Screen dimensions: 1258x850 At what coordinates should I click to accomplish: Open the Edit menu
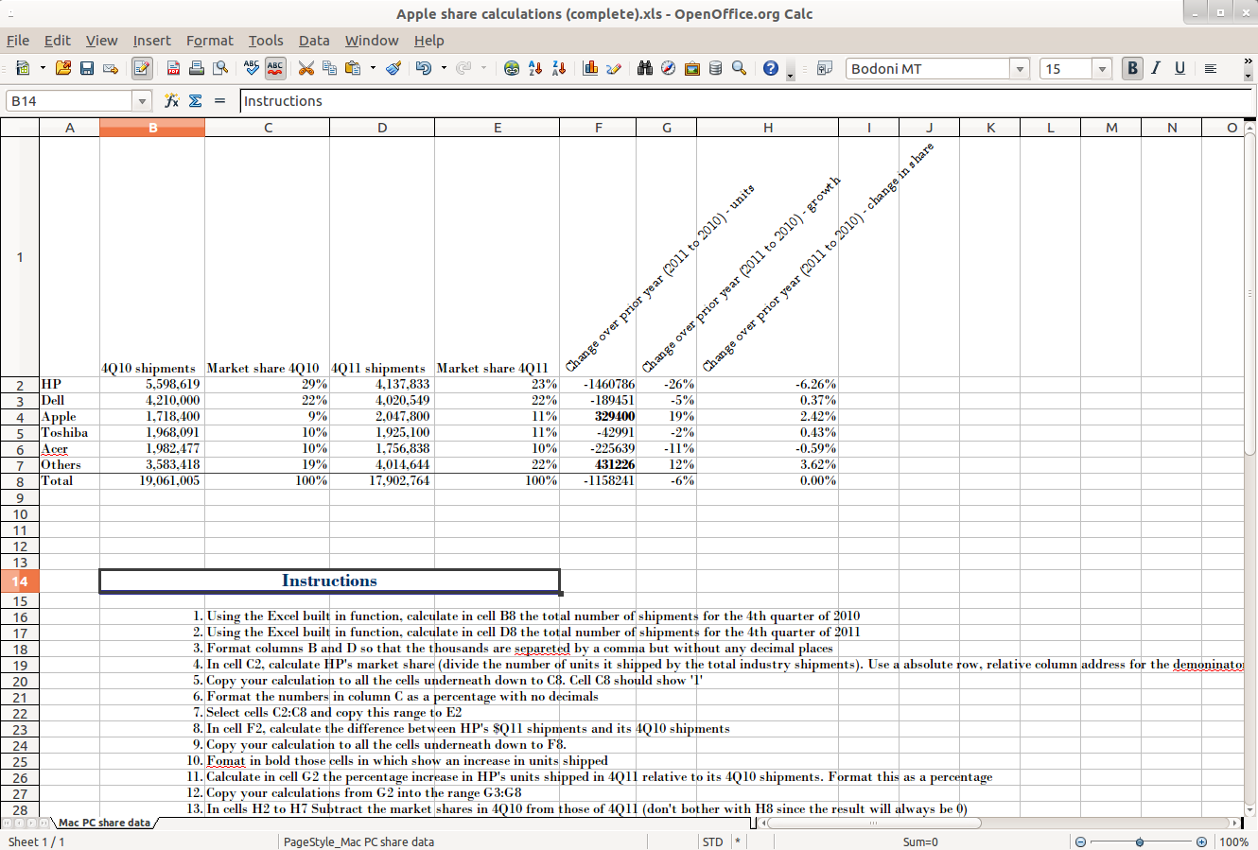(58, 41)
